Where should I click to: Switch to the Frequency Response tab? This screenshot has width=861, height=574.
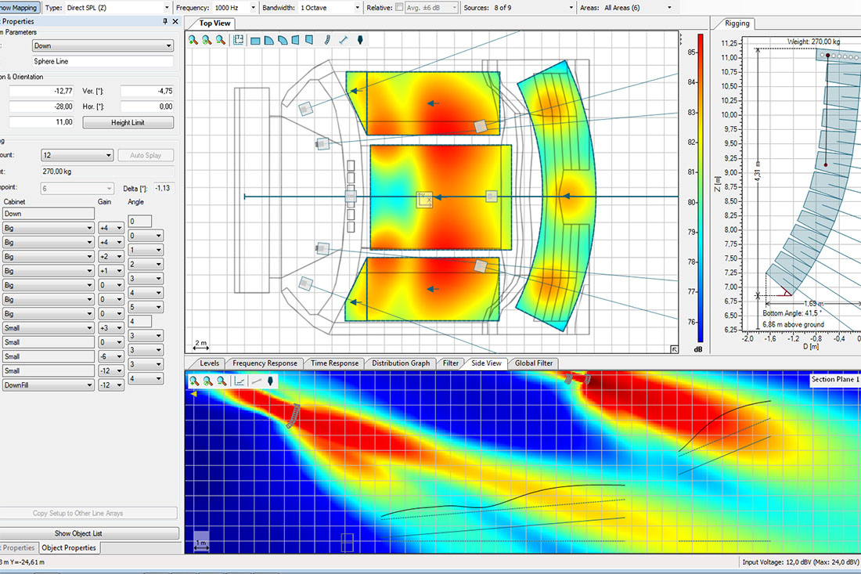point(265,363)
